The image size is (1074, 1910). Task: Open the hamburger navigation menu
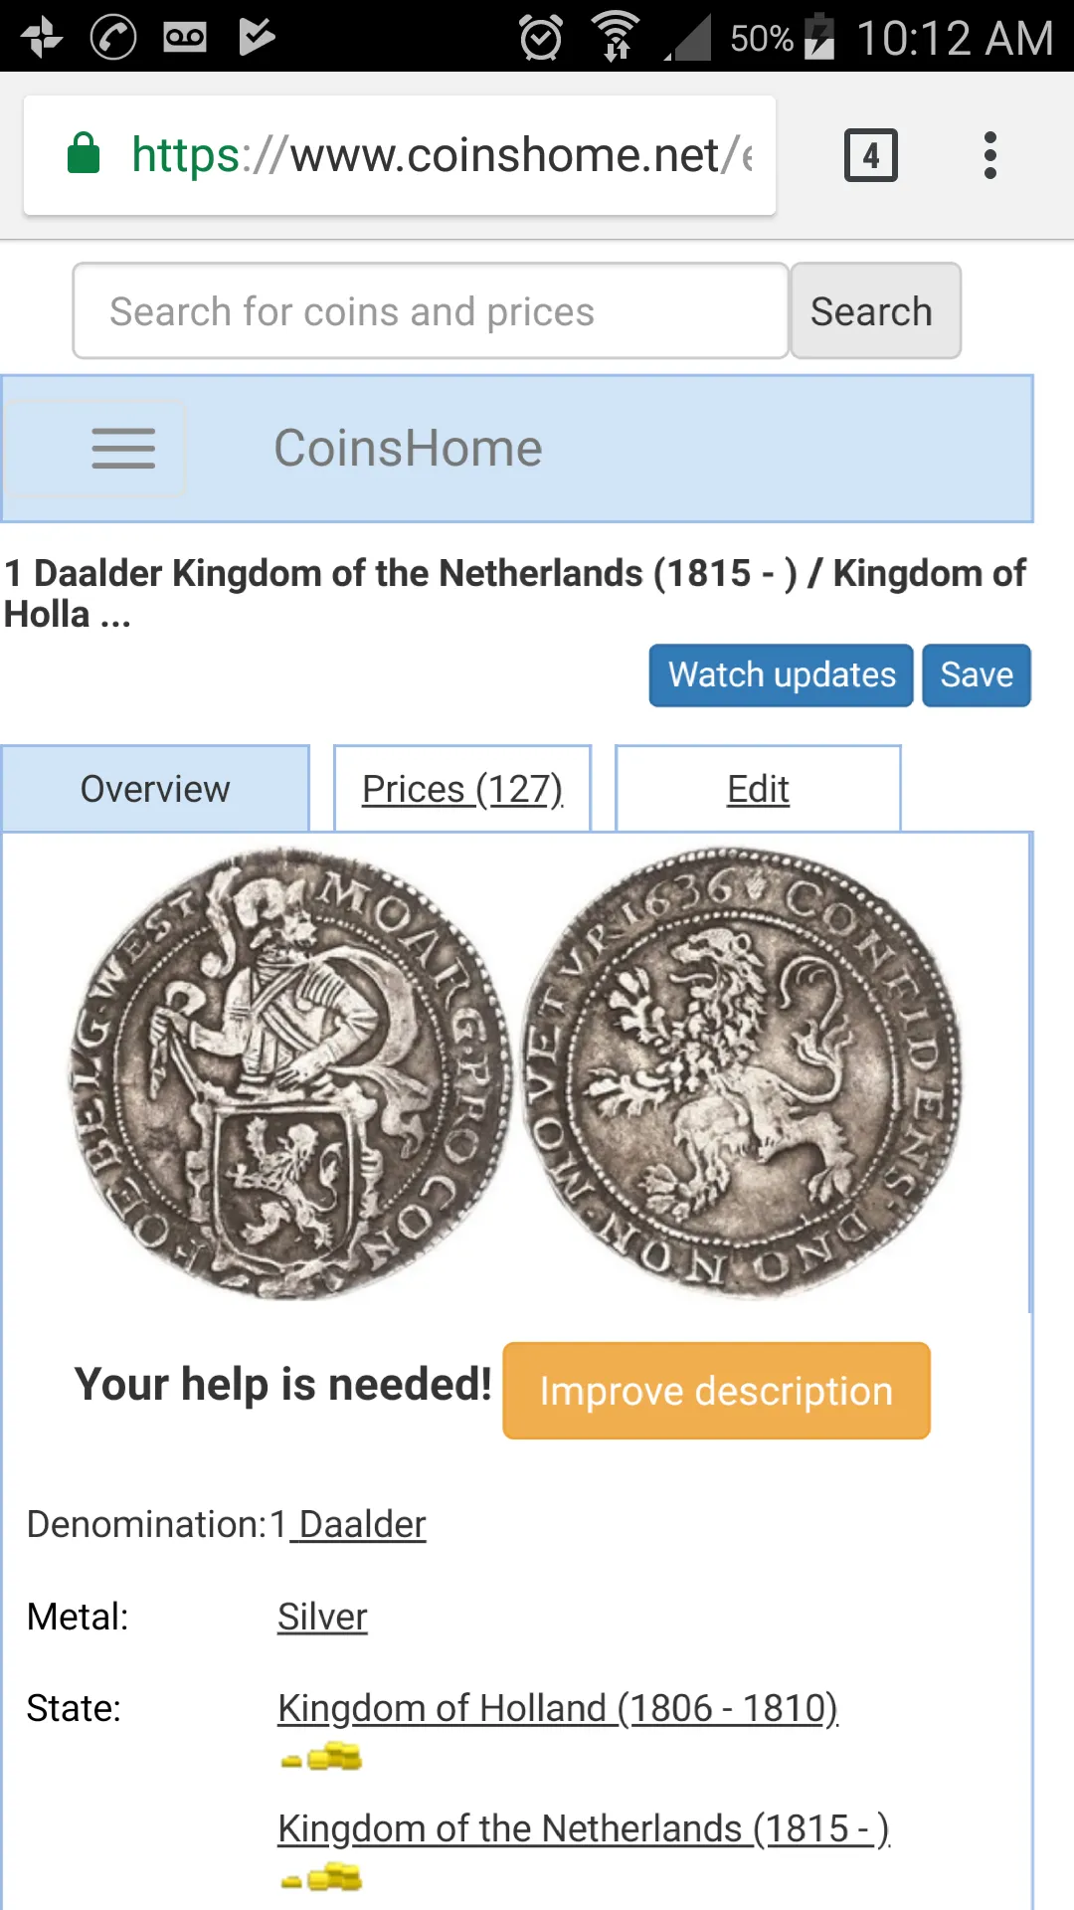pos(123,448)
